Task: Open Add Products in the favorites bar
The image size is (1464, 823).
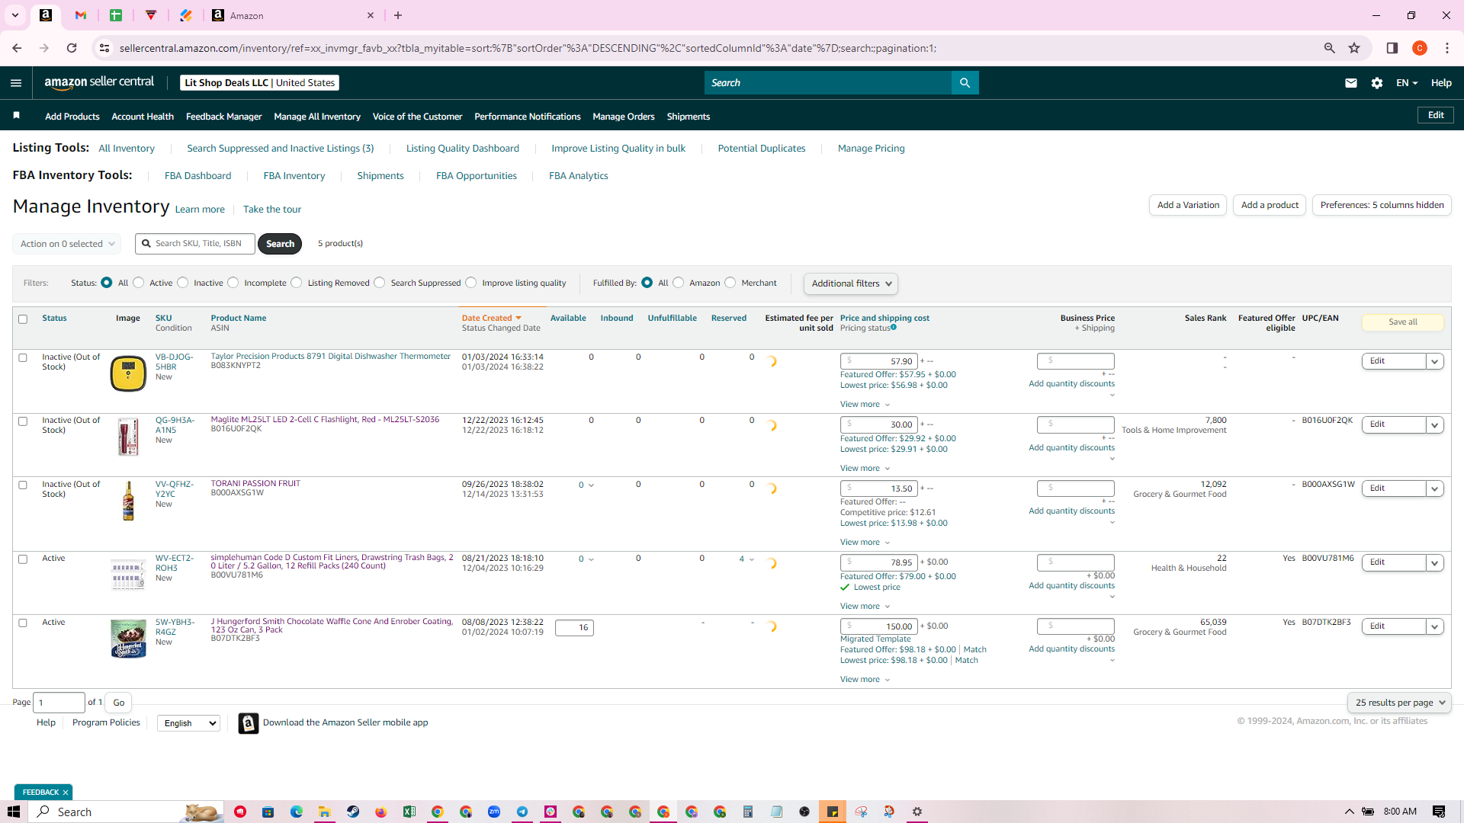Action: 72,117
